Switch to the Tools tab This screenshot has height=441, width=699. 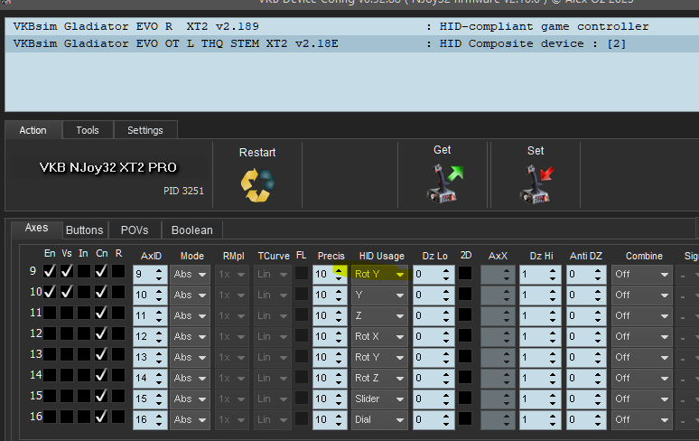(x=88, y=130)
